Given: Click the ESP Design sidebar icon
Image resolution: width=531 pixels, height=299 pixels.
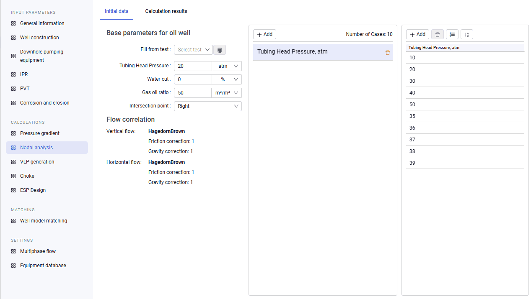Looking at the screenshot, I should (13, 190).
